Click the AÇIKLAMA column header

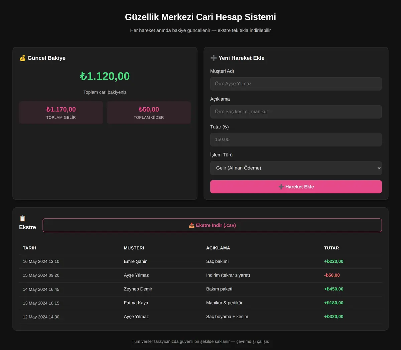[x=218, y=248]
